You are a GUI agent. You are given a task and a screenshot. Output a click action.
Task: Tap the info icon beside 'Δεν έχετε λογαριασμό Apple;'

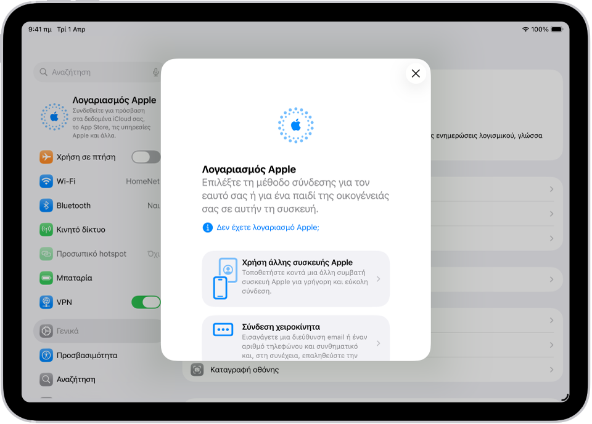point(207,227)
